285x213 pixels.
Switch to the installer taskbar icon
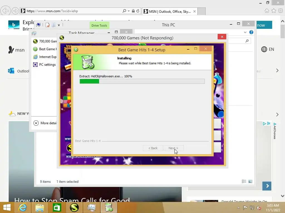pyautogui.click(x=109, y=207)
